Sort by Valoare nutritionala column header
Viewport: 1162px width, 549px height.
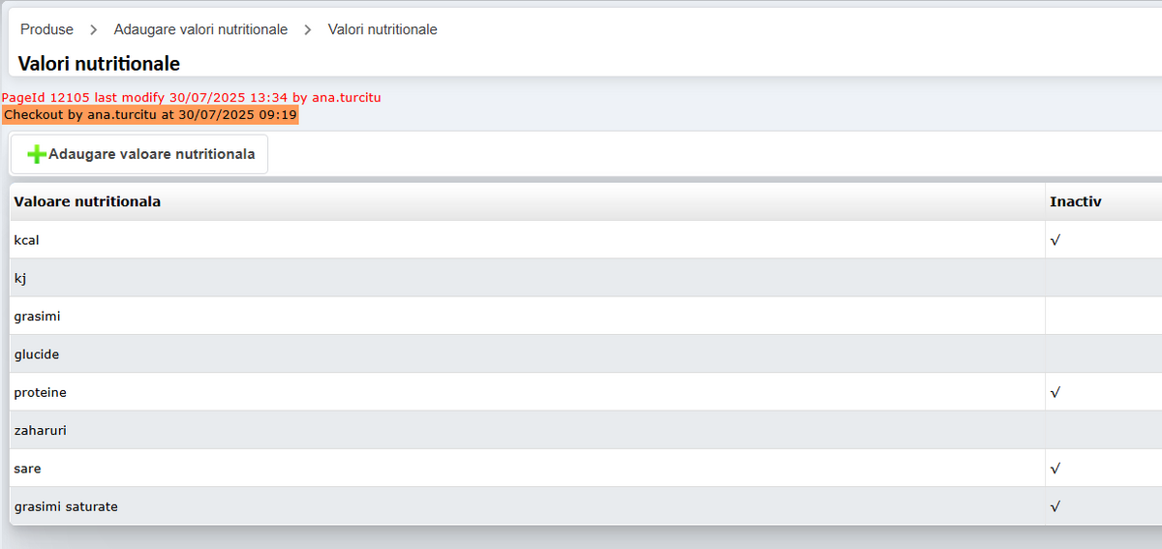[87, 201]
